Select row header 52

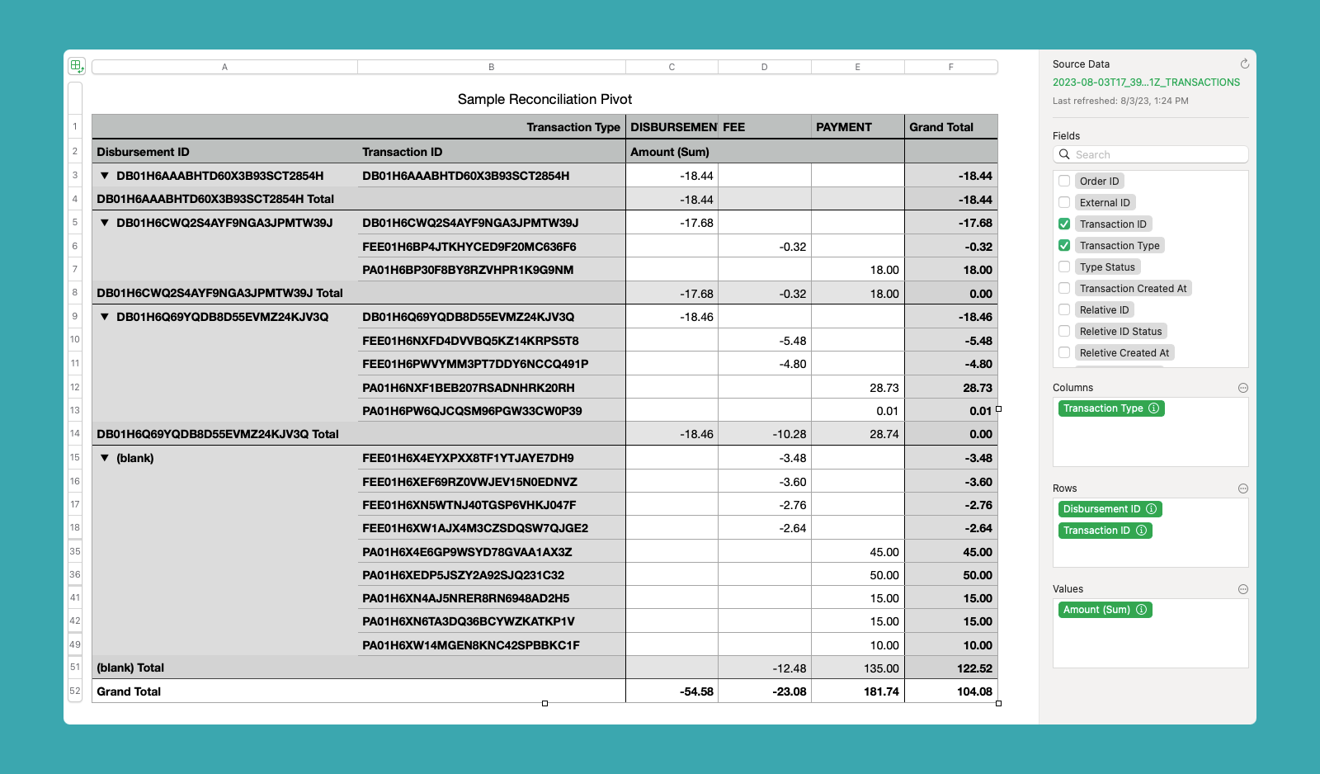click(75, 691)
